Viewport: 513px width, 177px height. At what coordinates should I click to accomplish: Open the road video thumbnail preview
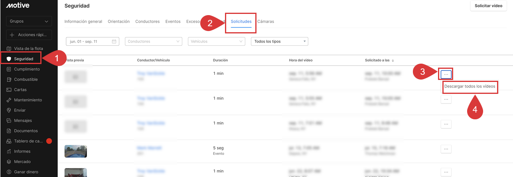(76, 151)
